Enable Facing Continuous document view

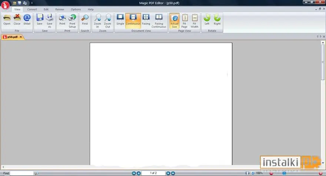[159, 21]
